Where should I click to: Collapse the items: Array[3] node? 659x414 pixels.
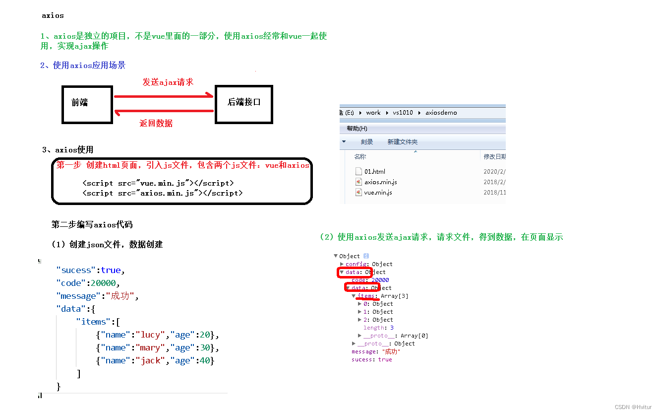point(354,296)
